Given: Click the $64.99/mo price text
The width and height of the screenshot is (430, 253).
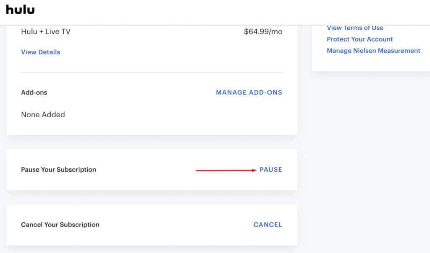Looking at the screenshot, I should (263, 31).
